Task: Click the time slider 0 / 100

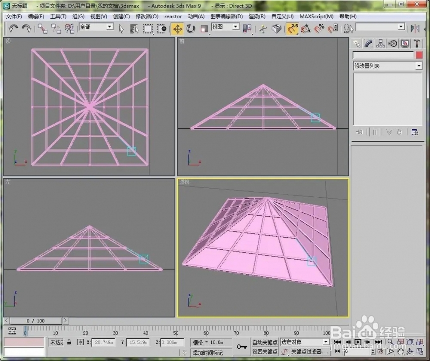Action: (x=36, y=320)
